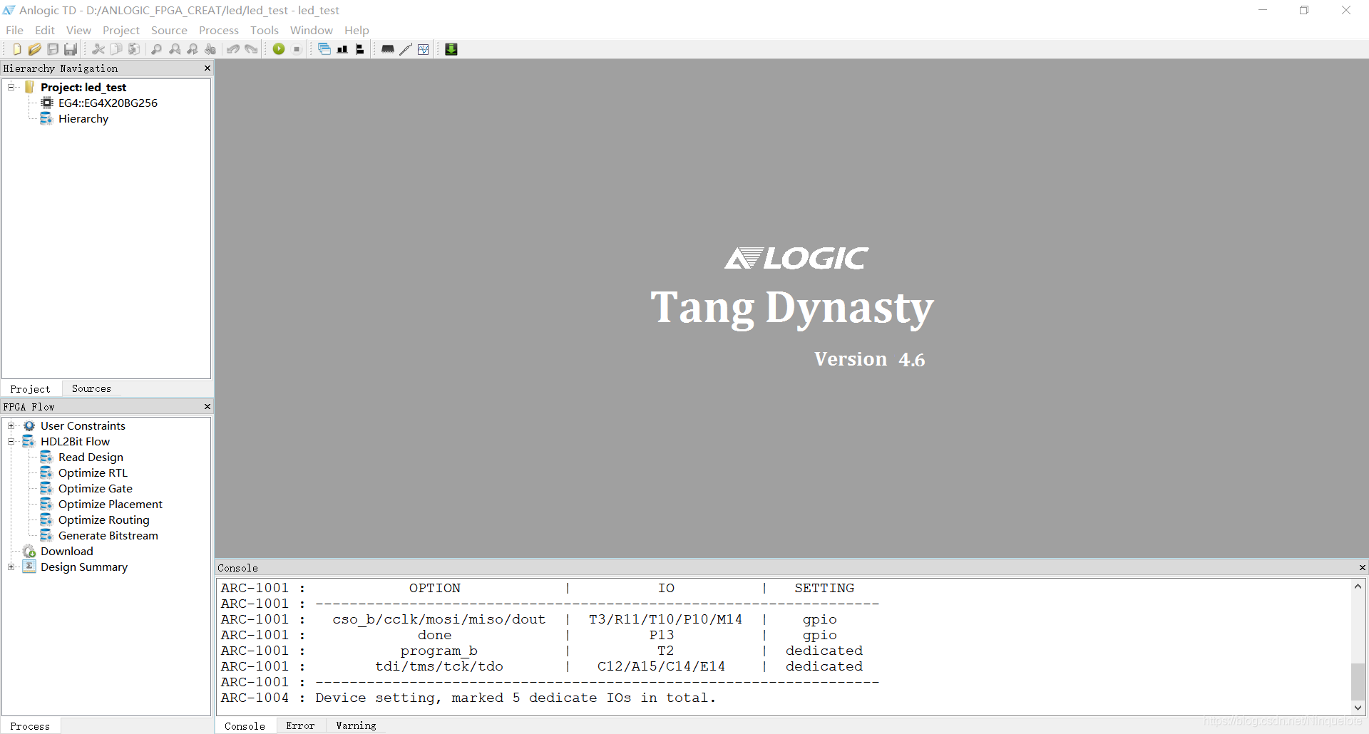
Task: Open the chip viewer icon
Action: [x=388, y=49]
